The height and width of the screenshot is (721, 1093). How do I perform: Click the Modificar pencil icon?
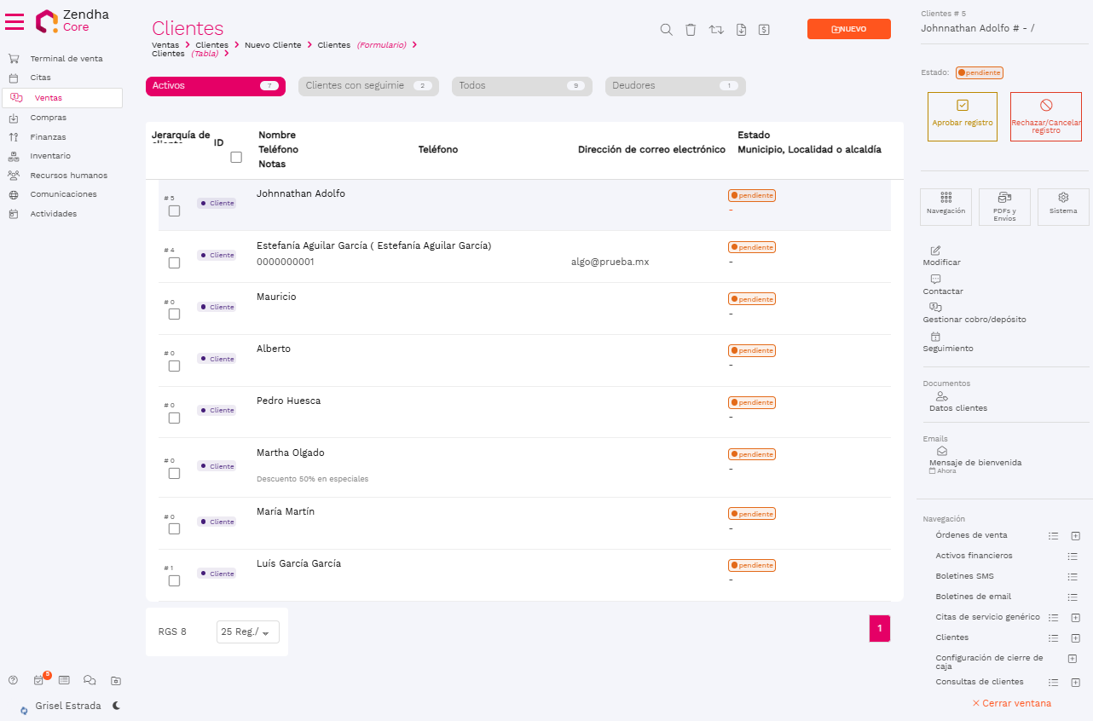click(x=935, y=251)
